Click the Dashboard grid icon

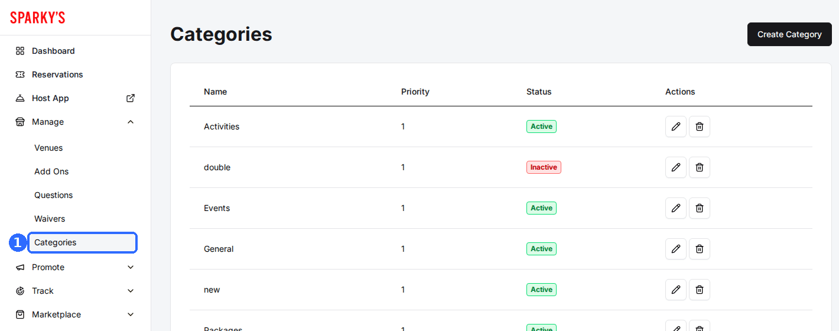click(x=20, y=51)
